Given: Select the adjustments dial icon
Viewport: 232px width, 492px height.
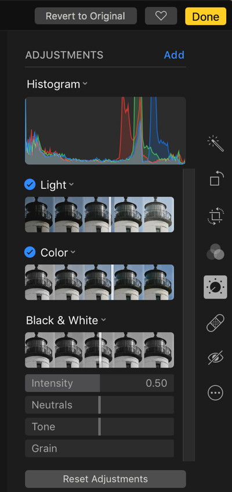Looking at the screenshot, I should (215, 287).
